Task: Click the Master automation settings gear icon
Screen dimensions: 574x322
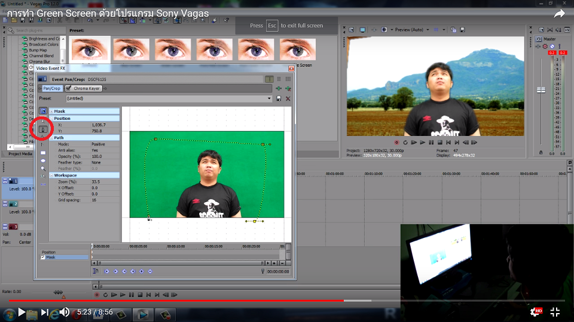Action: coord(545,47)
